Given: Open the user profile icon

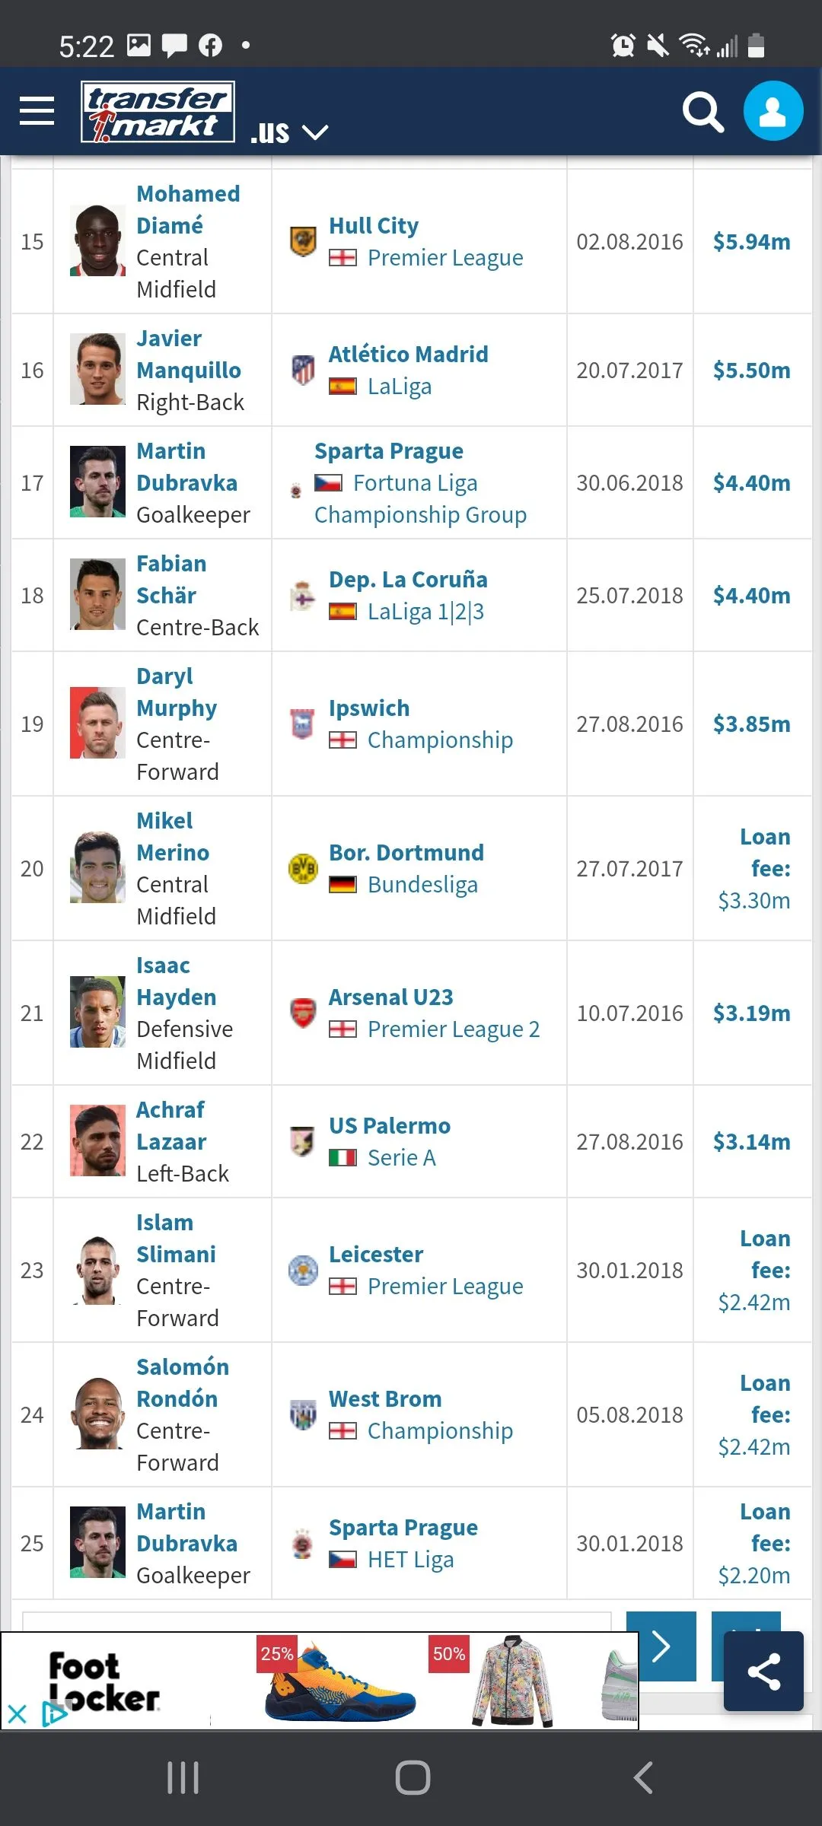Looking at the screenshot, I should pos(773,111).
